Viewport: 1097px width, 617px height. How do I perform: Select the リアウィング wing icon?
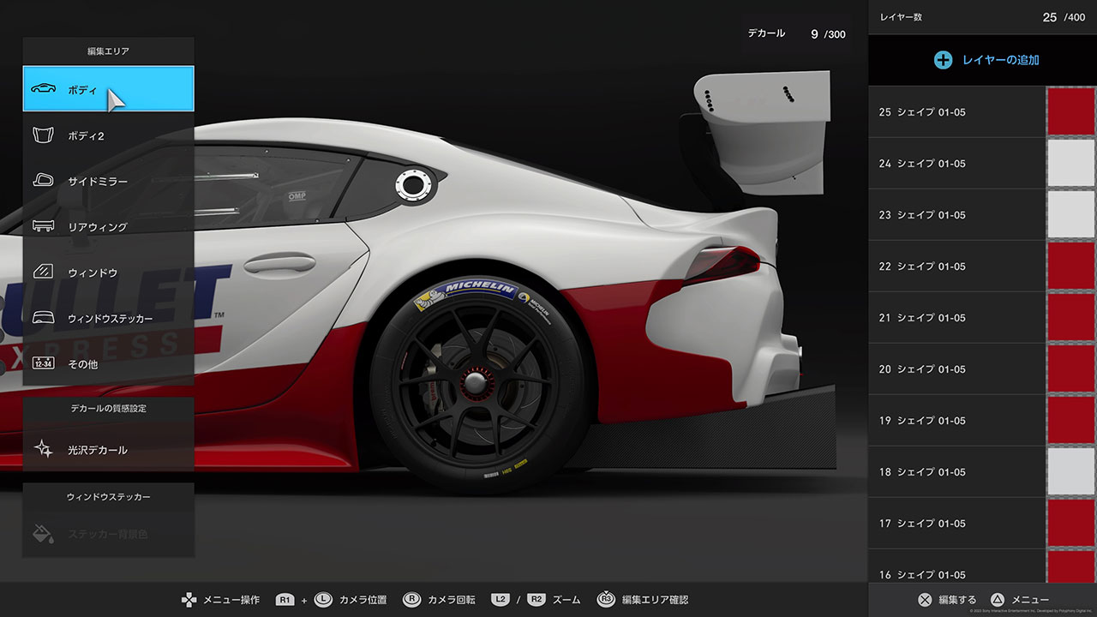click(43, 226)
